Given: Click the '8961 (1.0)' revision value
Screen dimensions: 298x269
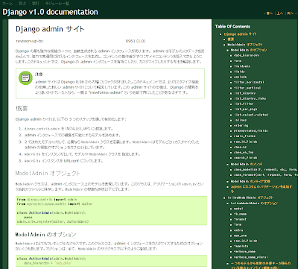Looking at the screenshot, I should pyautogui.click(x=136, y=41).
